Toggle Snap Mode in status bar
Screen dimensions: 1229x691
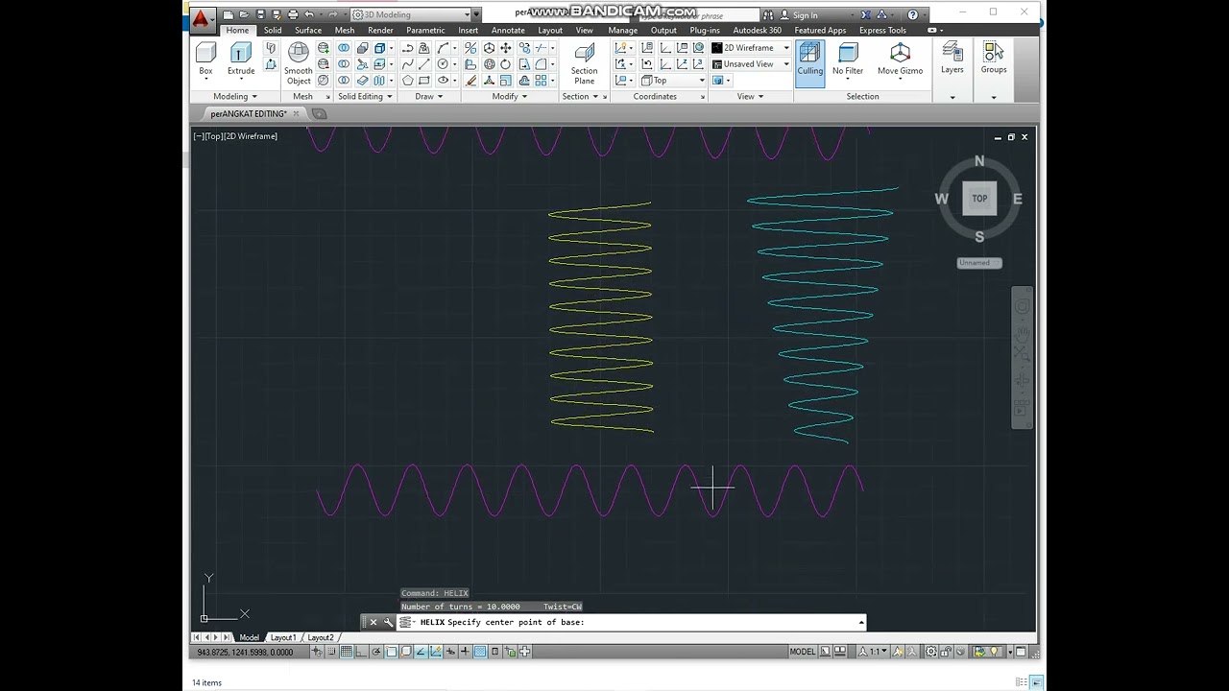click(x=331, y=652)
